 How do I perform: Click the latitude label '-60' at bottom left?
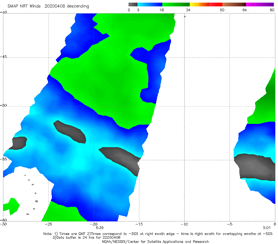(3, 220)
